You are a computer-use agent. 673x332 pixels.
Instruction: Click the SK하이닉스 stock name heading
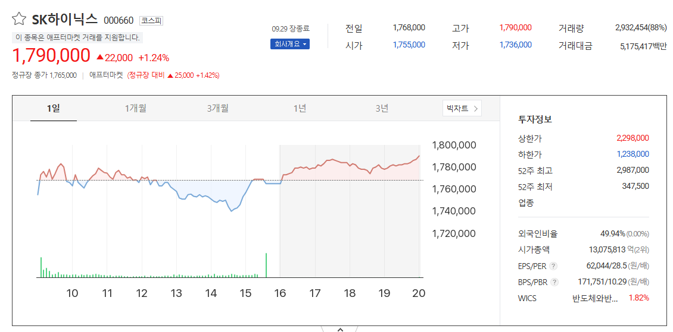tap(66, 19)
